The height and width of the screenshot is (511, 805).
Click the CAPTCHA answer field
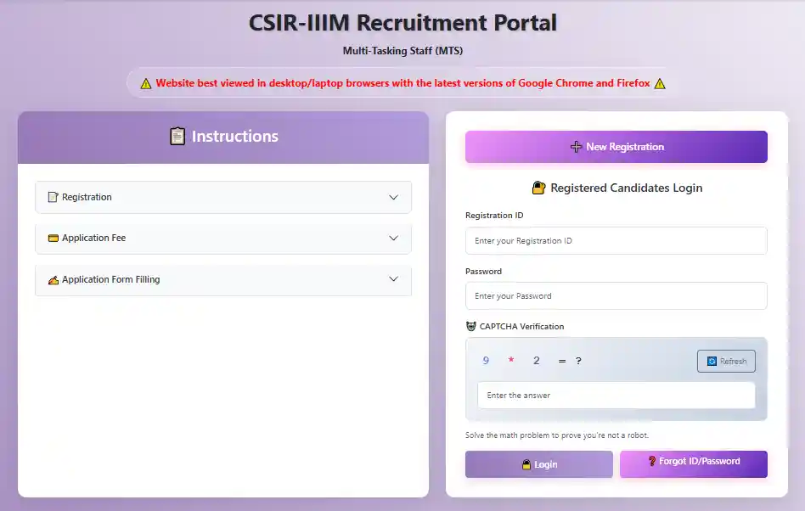(x=616, y=395)
